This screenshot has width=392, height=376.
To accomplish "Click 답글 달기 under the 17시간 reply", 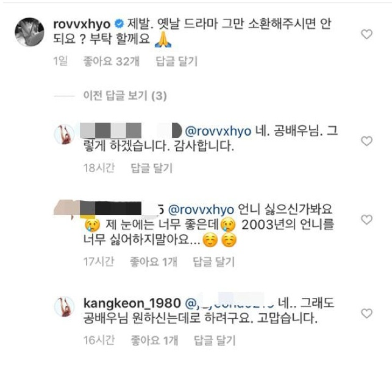I will click(214, 262).
